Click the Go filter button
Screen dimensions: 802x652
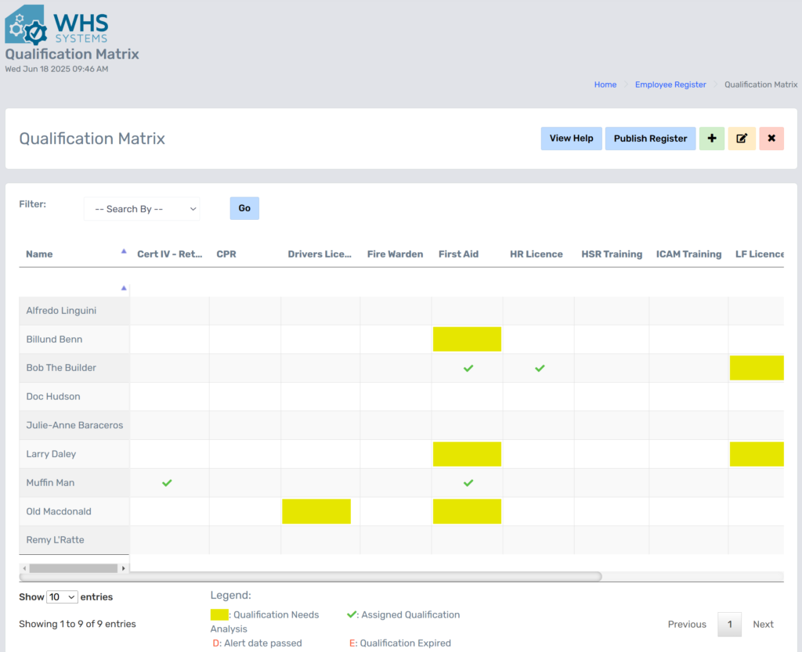coord(244,208)
